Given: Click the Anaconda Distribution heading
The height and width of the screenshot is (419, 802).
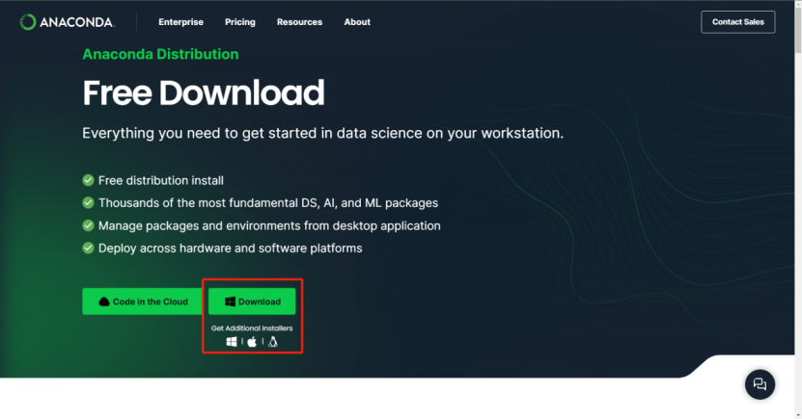Looking at the screenshot, I should click(160, 54).
